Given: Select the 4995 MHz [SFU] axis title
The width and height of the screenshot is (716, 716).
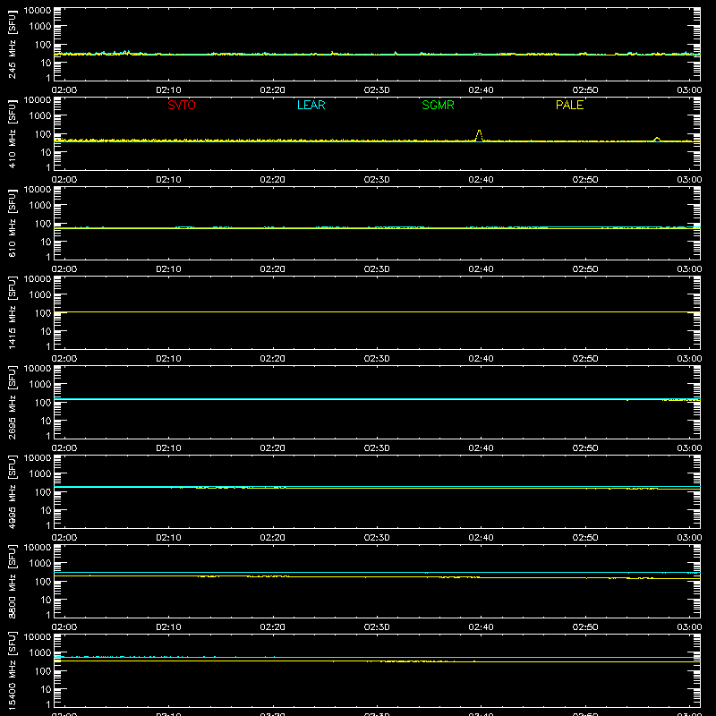Looking at the screenshot, I should [13, 492].
